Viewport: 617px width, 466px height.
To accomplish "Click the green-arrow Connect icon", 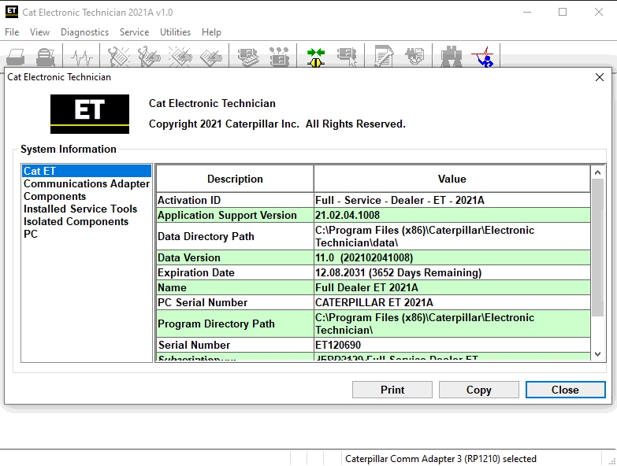I will [315, 57].
